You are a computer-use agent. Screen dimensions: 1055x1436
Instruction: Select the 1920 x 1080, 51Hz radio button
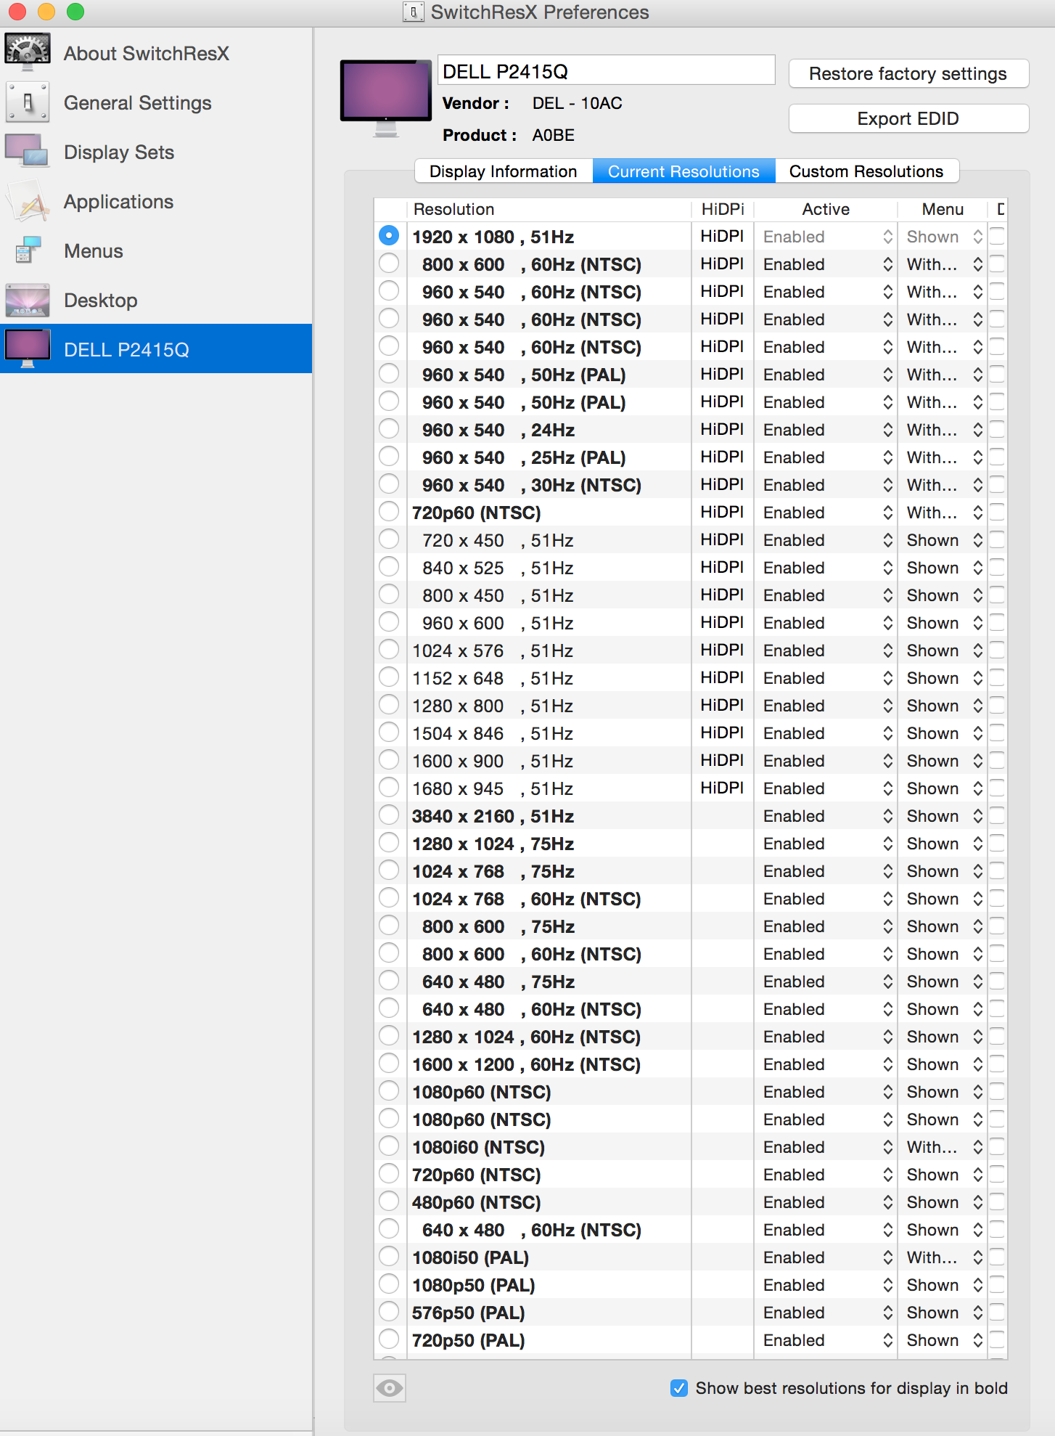(x=389, y=236)
